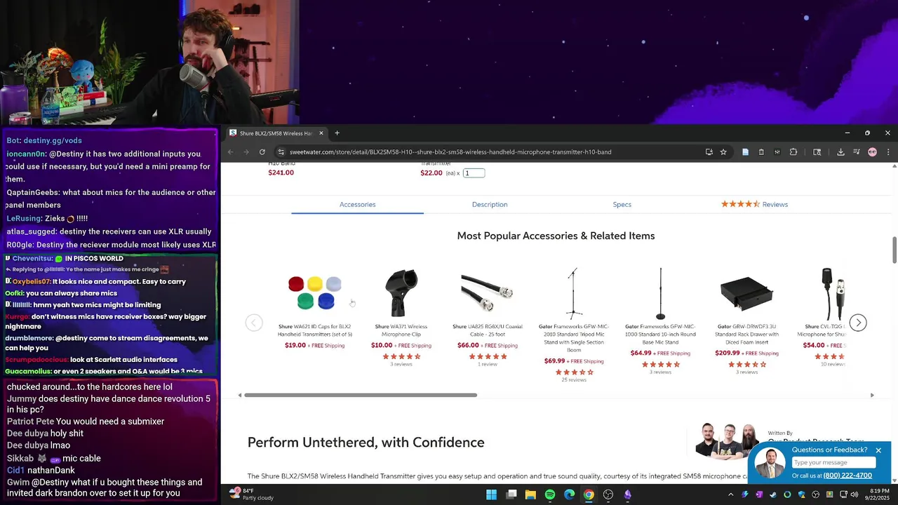Screen dimensions: 898x505
Task: Open the Chrome profile avatar
Action: [872, 152]
